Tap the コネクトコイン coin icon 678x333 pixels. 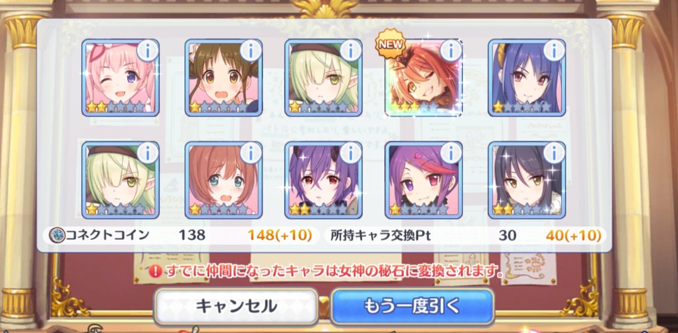pos(57,235)
